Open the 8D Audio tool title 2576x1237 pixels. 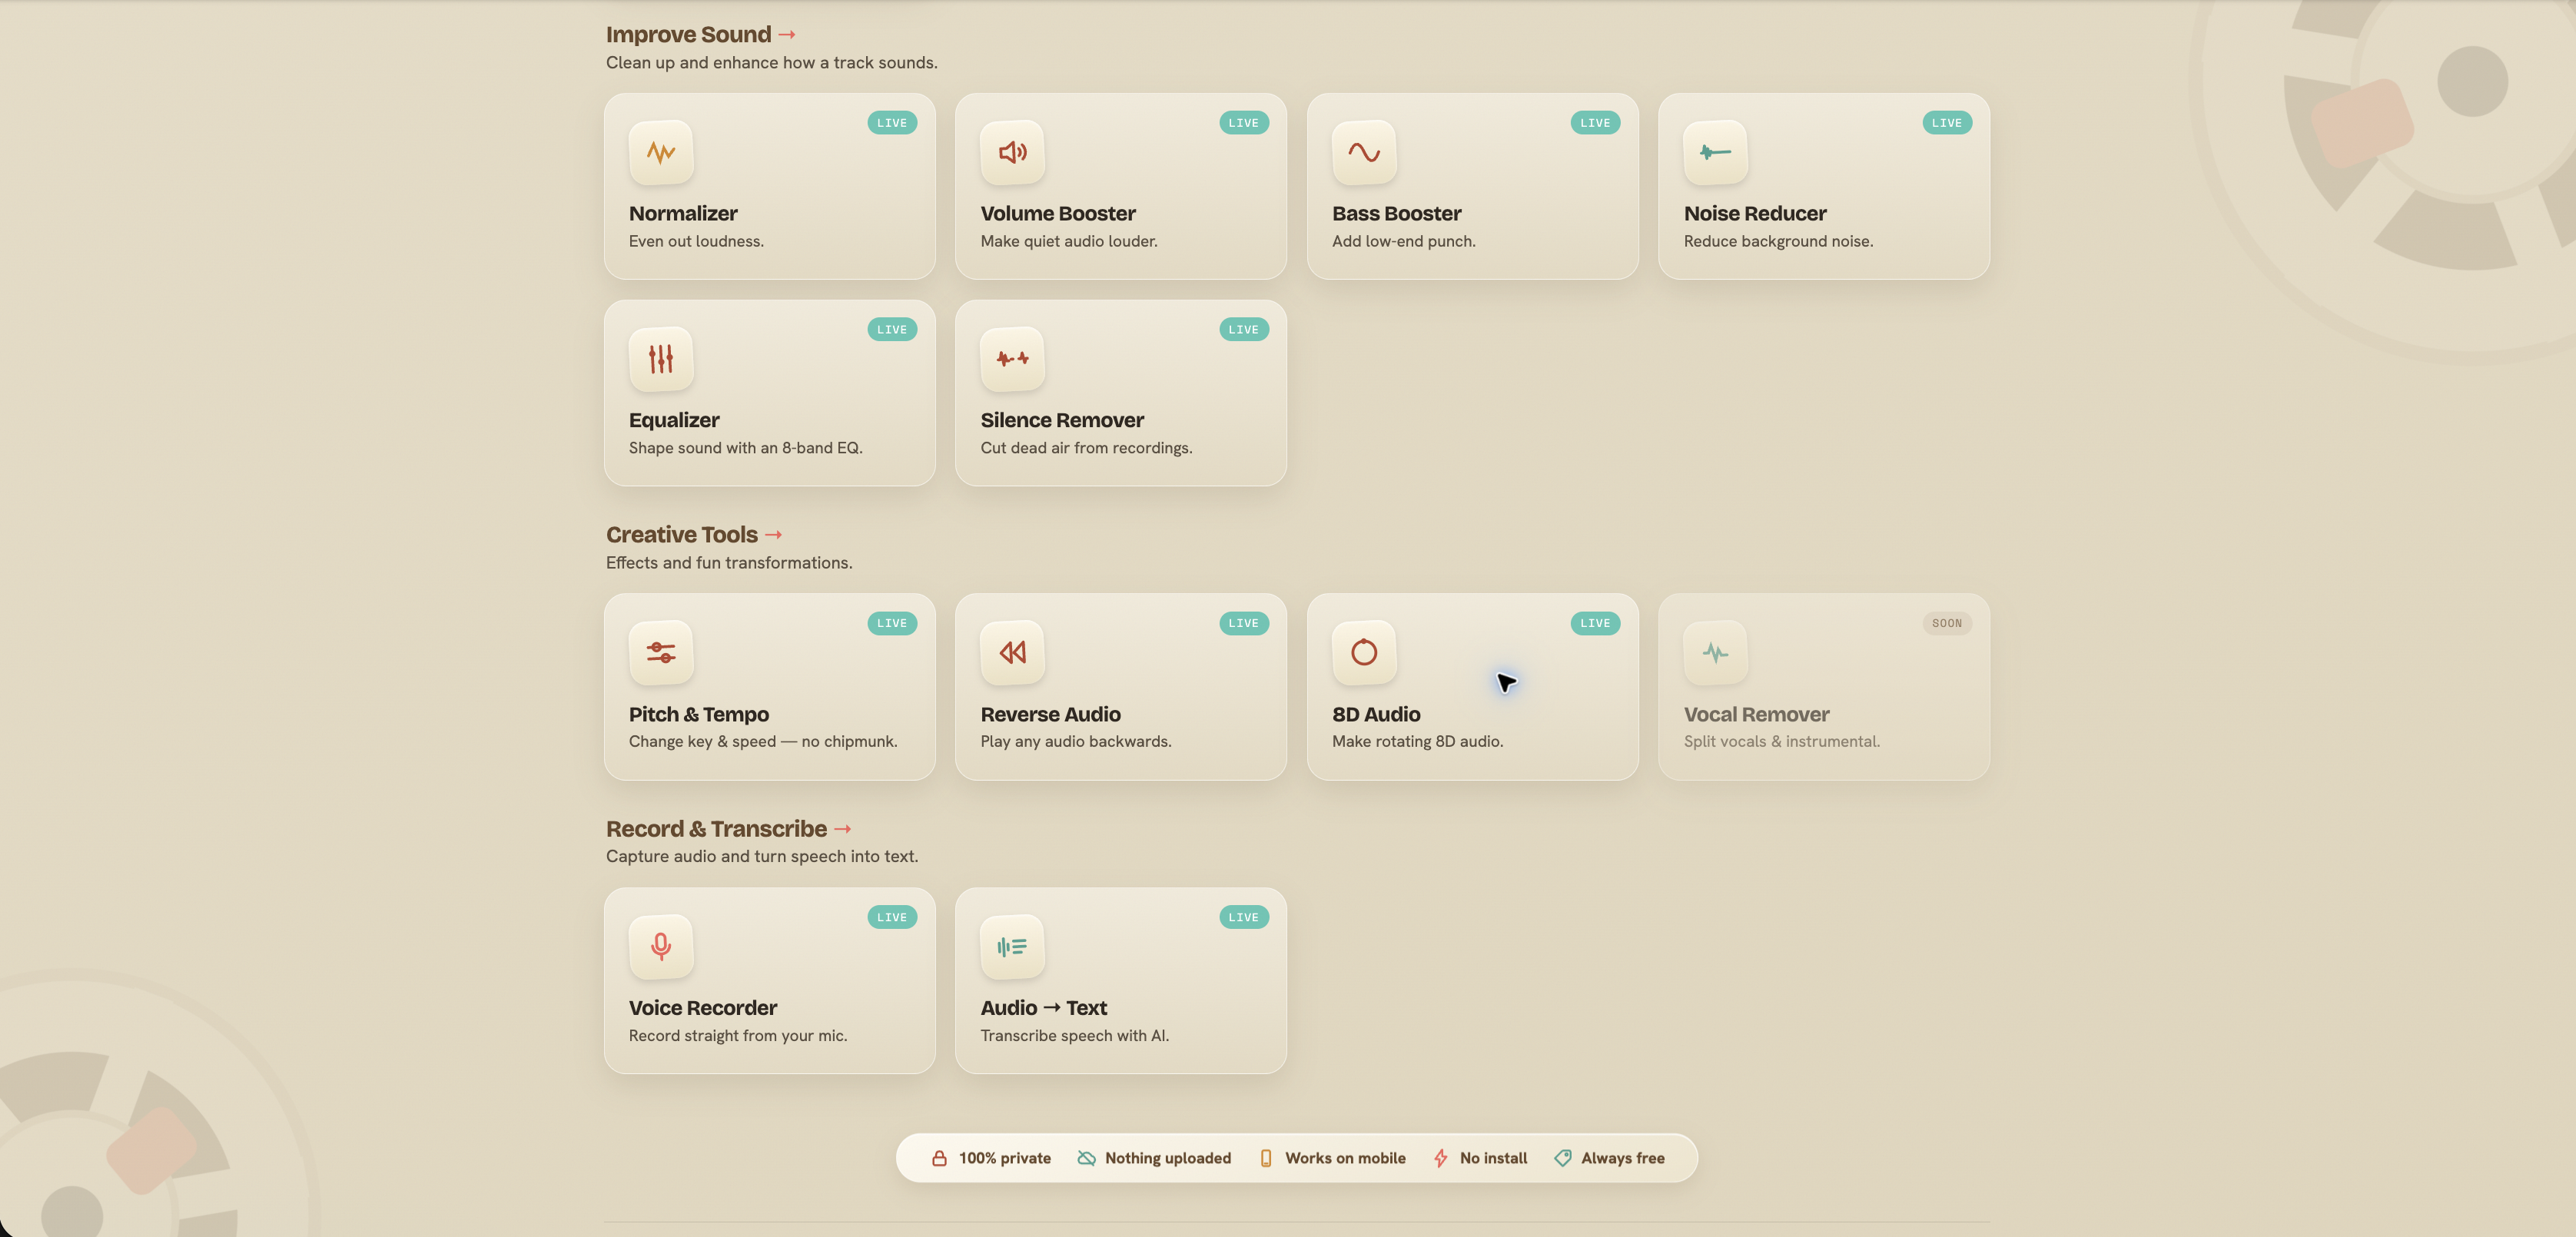click(1376, 714)
